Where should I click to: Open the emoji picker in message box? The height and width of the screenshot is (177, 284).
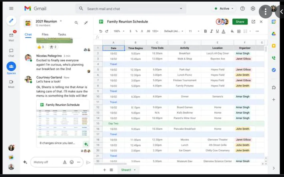[x=72, y=162]
